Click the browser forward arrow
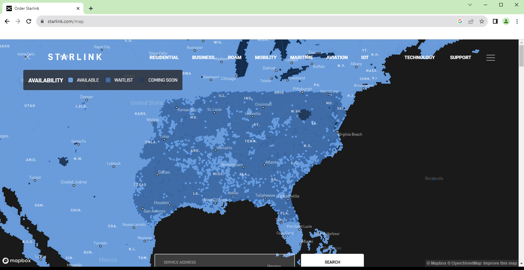The height and width of the screenshot is (270, 524). point(18,21)
